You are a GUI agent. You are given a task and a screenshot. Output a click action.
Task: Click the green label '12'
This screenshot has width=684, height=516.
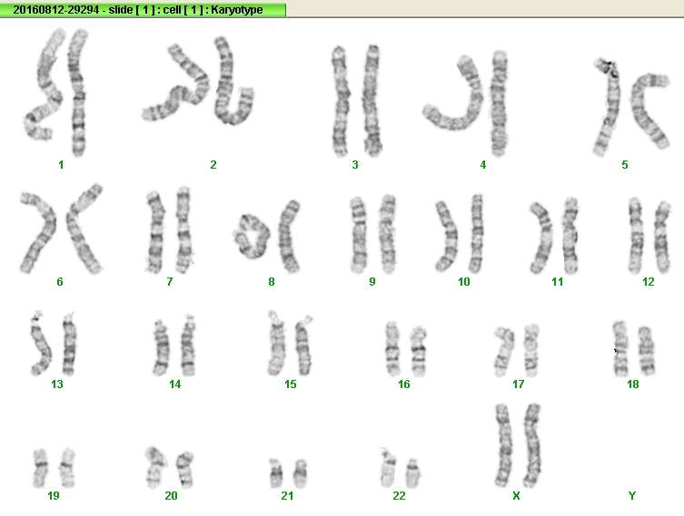click(x=649, y=282)
